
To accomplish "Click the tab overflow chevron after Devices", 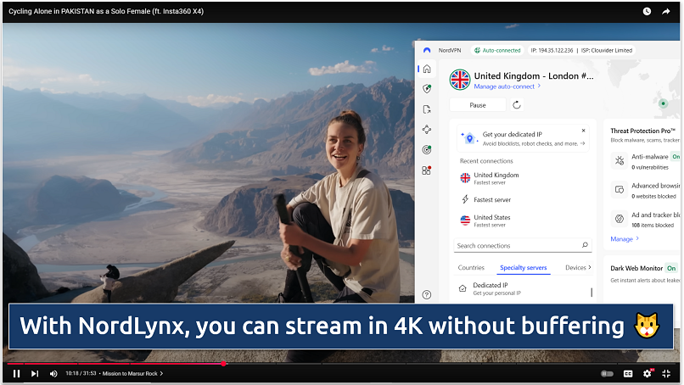I will (x=590, y=267).
